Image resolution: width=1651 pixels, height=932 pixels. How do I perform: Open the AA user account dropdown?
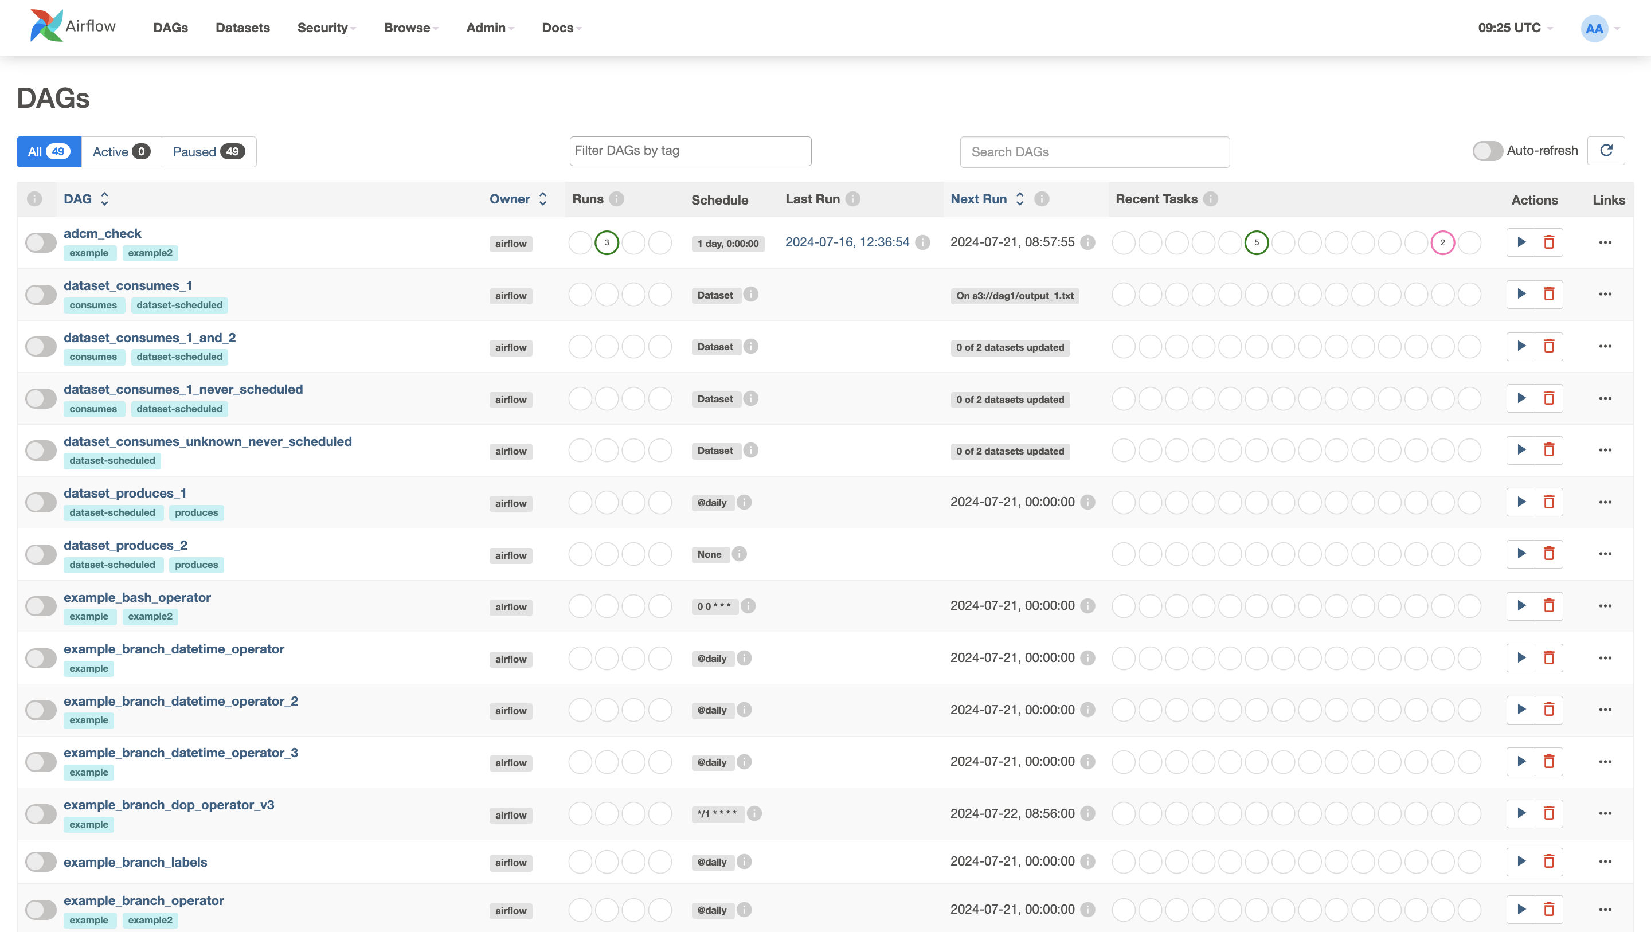(1595, 28)
